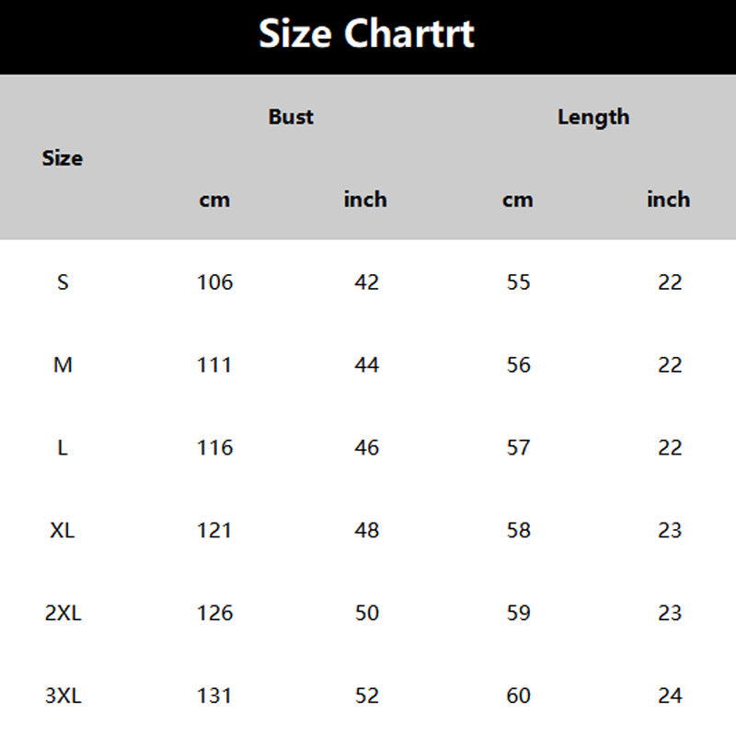Select the M size row label
The image size is (736, 736).
(63, 365)
